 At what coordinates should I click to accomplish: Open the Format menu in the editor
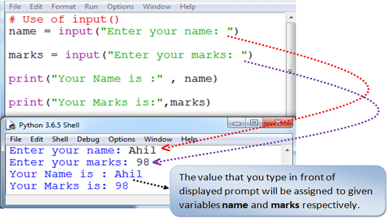64,7
